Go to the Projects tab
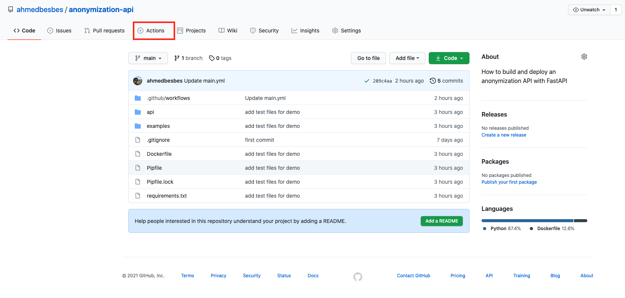The image size is (625, 298). 191,31
